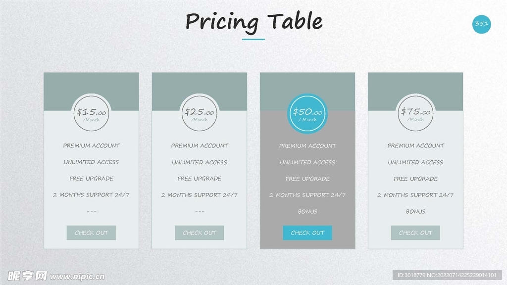Click 2 Months Support 24/7 in first card
Viewport: 507px width, 285px height.
click(x=91, y=195)
